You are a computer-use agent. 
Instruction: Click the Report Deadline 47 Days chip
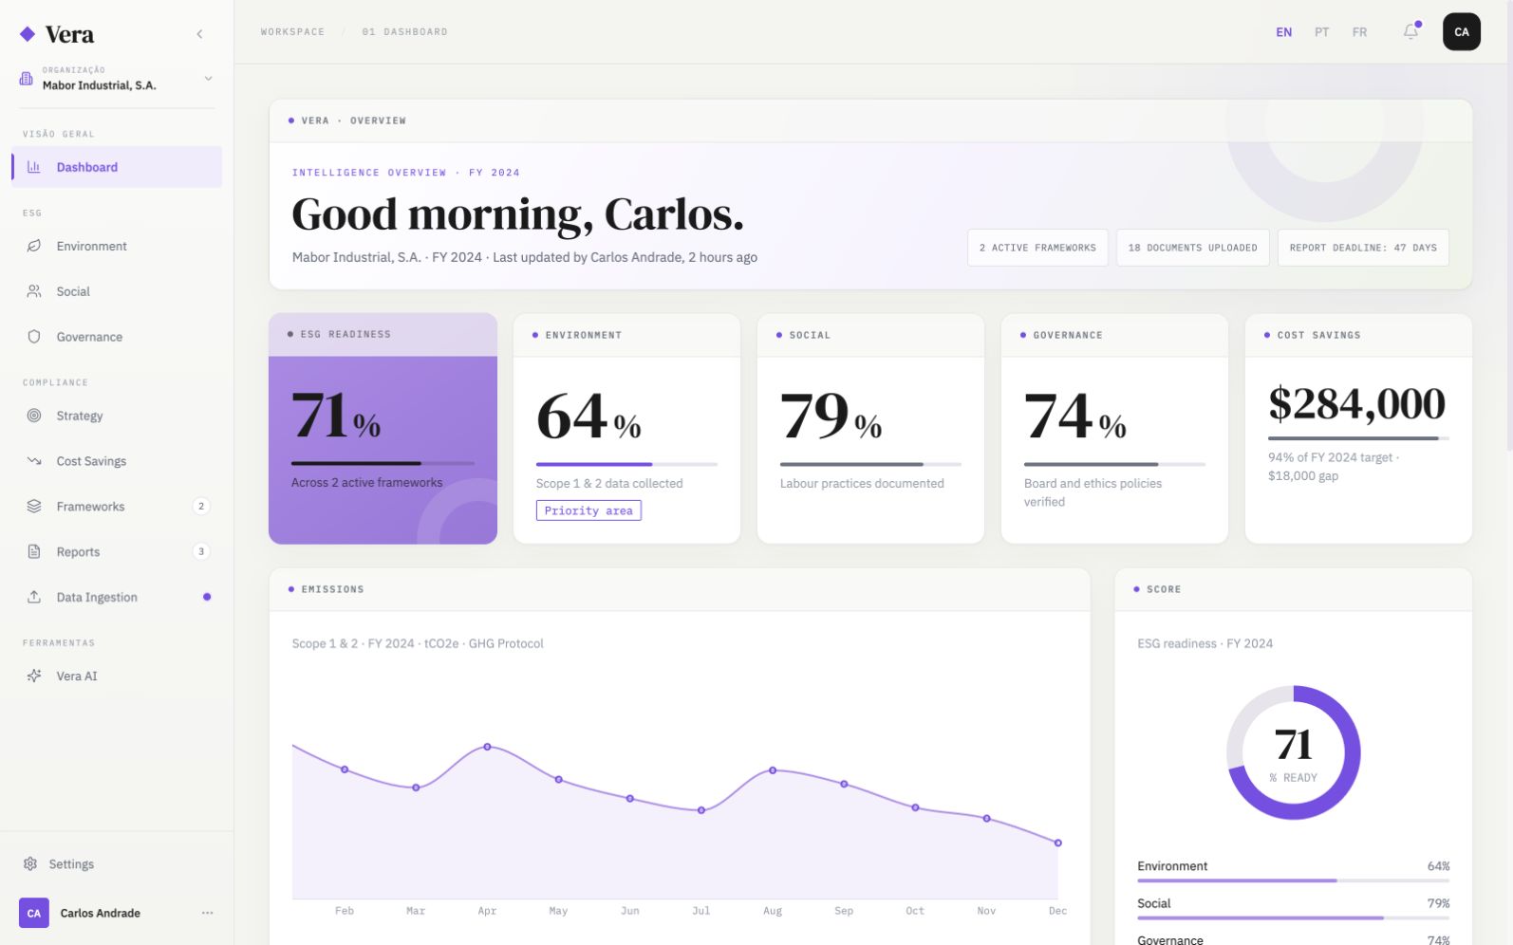coord(1363,248)
